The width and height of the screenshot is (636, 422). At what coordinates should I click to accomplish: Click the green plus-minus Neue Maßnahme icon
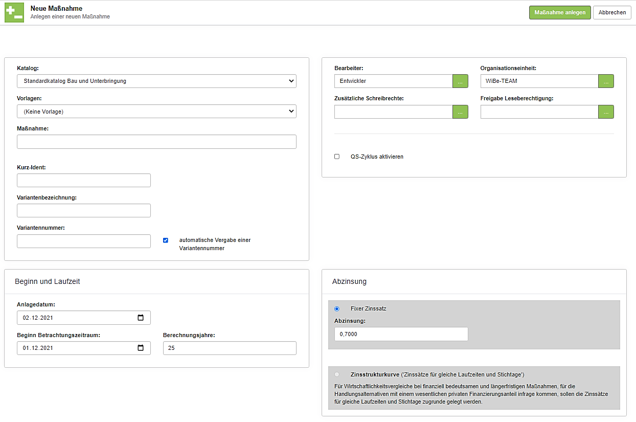point(14,13)
